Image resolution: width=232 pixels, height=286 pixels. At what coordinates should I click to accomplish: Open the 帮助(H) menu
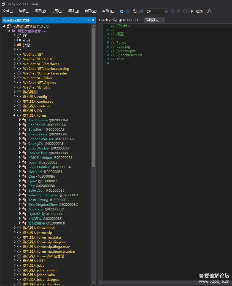(108, 11)
